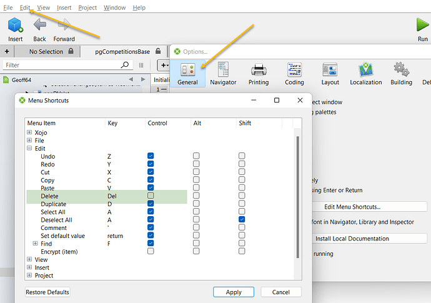Image resolution: width=431 pixels, height=303 pixels.
Task: Enable Control for Encrypt (item)
Action: 151,251
